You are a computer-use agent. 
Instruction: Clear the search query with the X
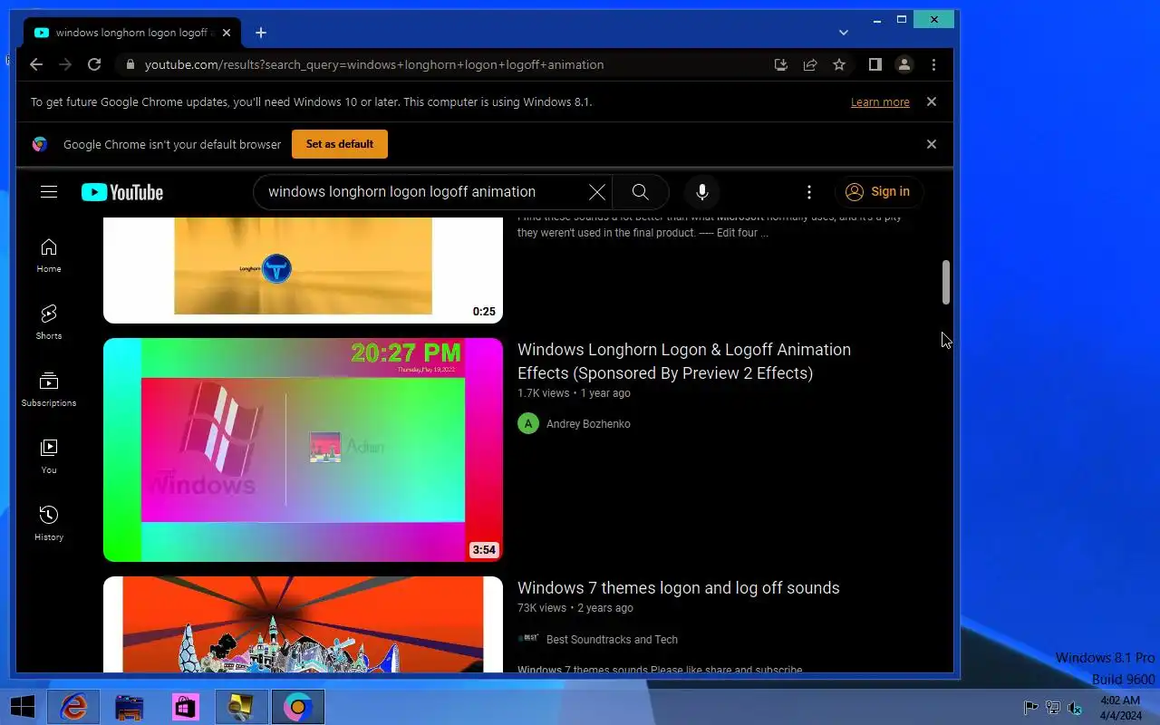coord(596,192)
